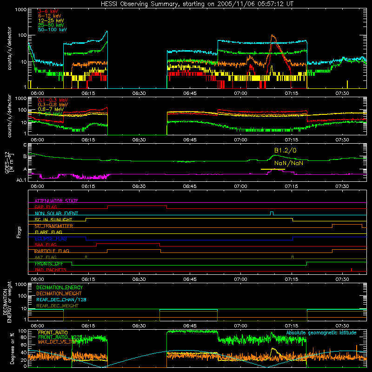
Task: Select the SC_IN_SUNLIGHT flag label
Action: pyautogui.click(x=53, y=219)
